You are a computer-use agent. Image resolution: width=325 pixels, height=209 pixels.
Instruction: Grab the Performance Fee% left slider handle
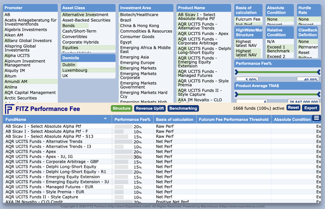click(x=236, y=72)
